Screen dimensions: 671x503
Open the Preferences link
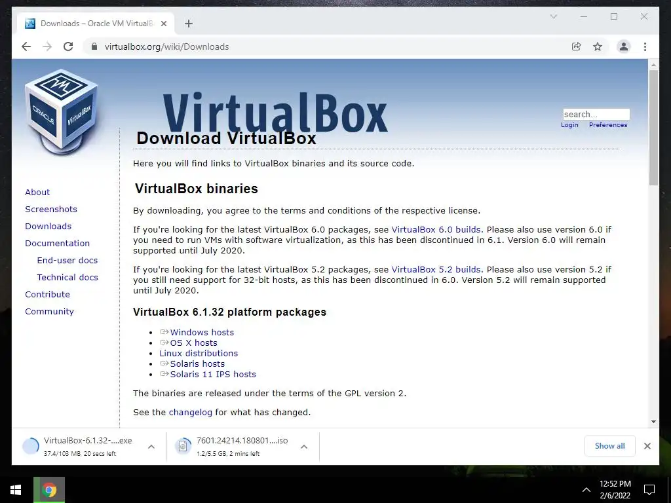[608, 125]
